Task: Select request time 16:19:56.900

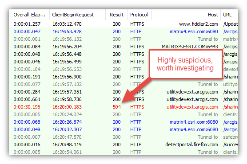Action: (x=67, y=77)
